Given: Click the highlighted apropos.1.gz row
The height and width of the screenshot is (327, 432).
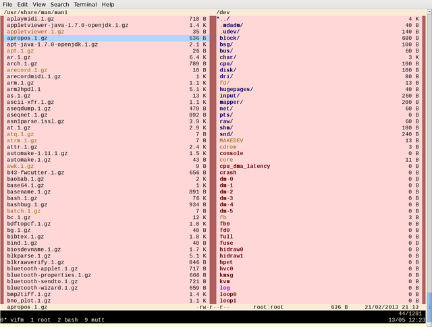Looking at the screenshot, I should (107, 38).
